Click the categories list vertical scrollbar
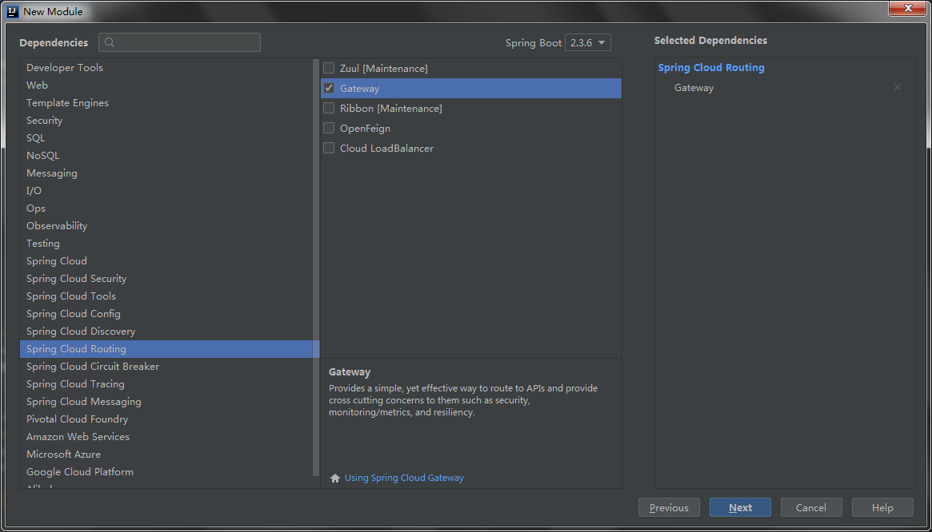This screenshot has height=532, width=932. (x=316, y=267)
